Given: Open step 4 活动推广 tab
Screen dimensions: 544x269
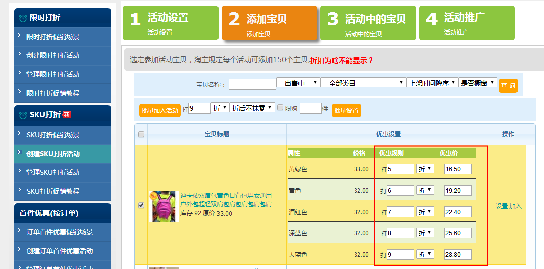Looking at the screenshot, I should click(467, 23).
